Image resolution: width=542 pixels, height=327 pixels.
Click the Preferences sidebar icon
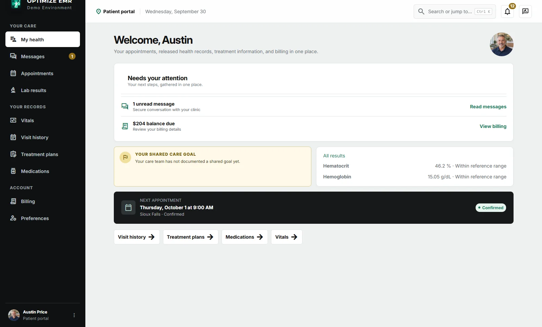pyautogui.click(x=13, y=218)
